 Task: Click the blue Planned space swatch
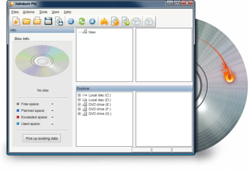tap(18, 111)
